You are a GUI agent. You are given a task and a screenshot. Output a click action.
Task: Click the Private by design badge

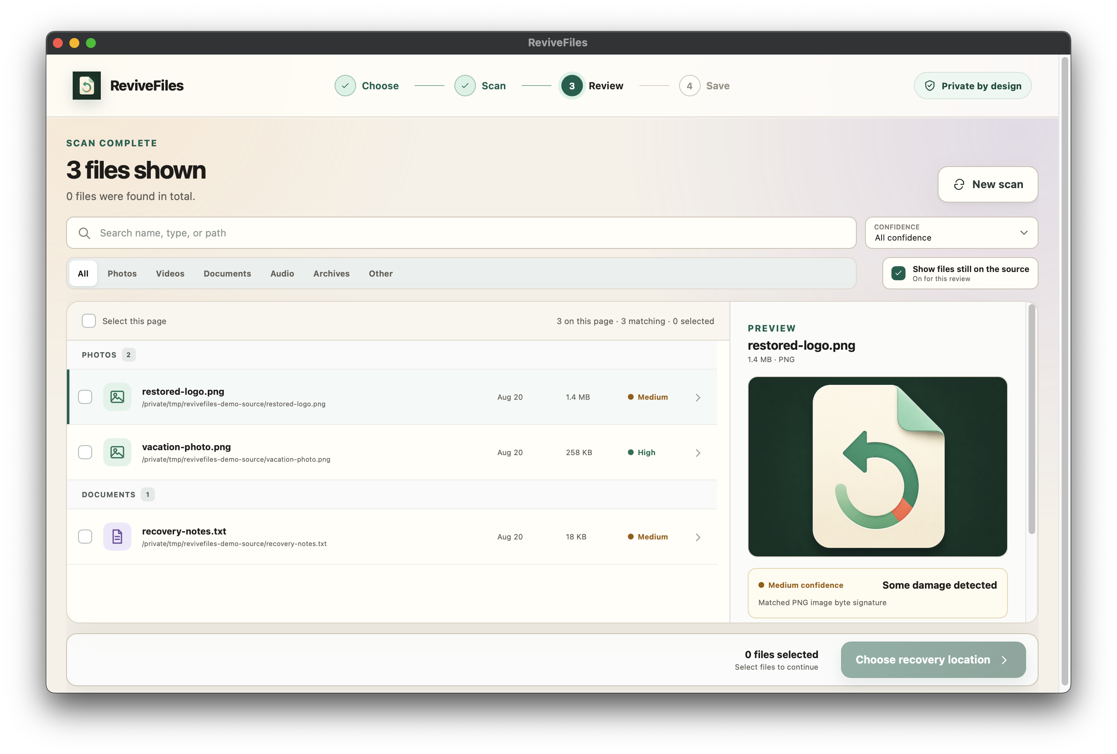972,86
